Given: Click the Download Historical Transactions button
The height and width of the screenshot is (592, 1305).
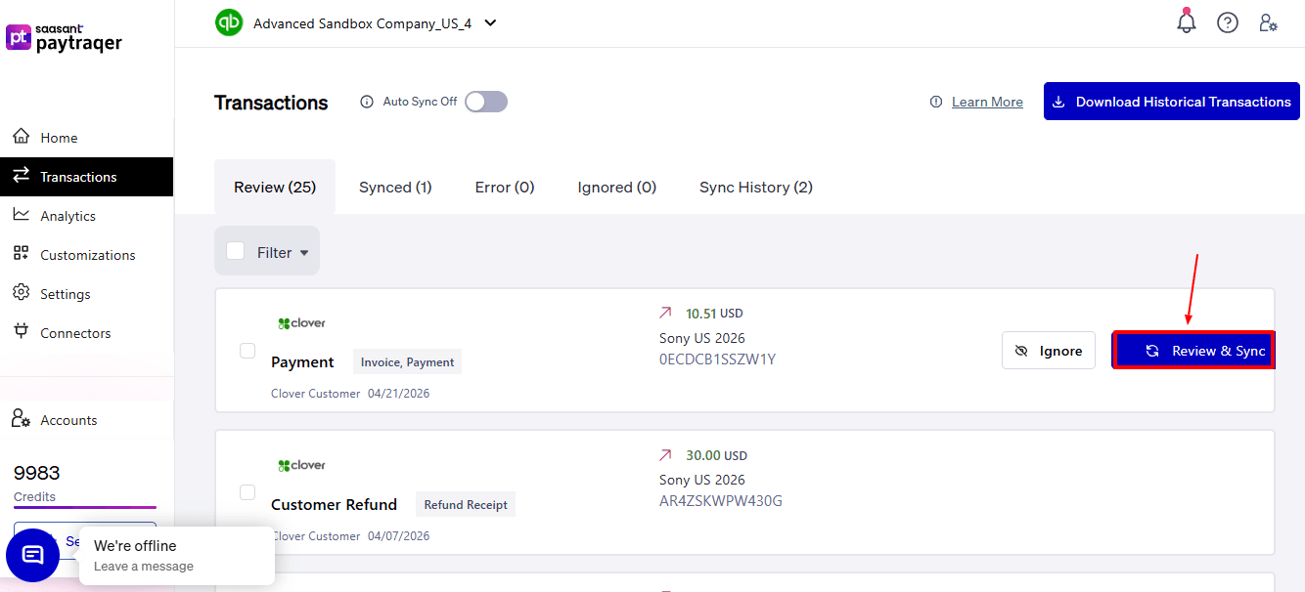Looking at the screenshot, I should click(x=1172, y=102).
